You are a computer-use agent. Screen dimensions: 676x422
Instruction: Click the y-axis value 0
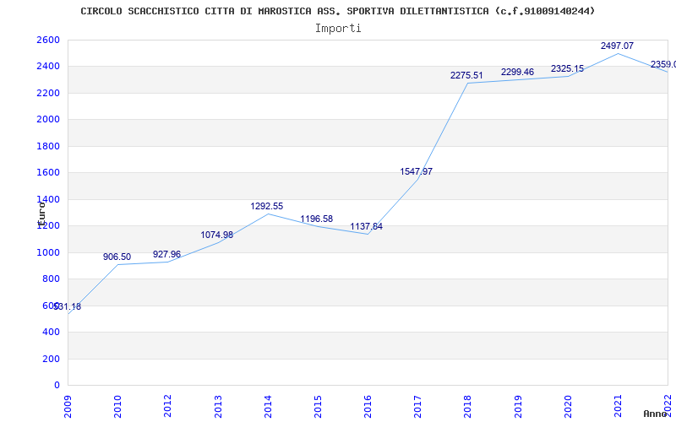click(x=57, y=386)
